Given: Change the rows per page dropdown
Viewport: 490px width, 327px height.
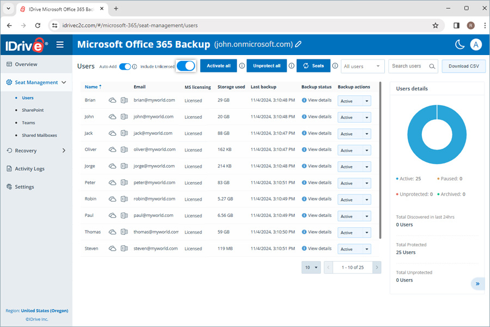Looking at the screenshot, I should tap(311, 268).
